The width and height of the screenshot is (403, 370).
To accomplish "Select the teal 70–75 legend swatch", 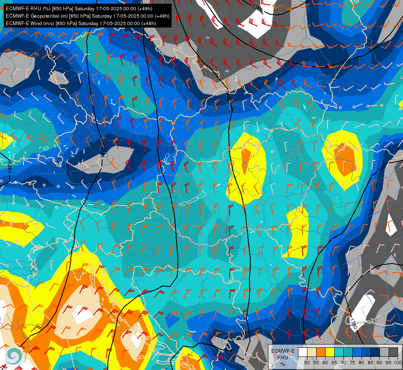I will coord(348,352).
